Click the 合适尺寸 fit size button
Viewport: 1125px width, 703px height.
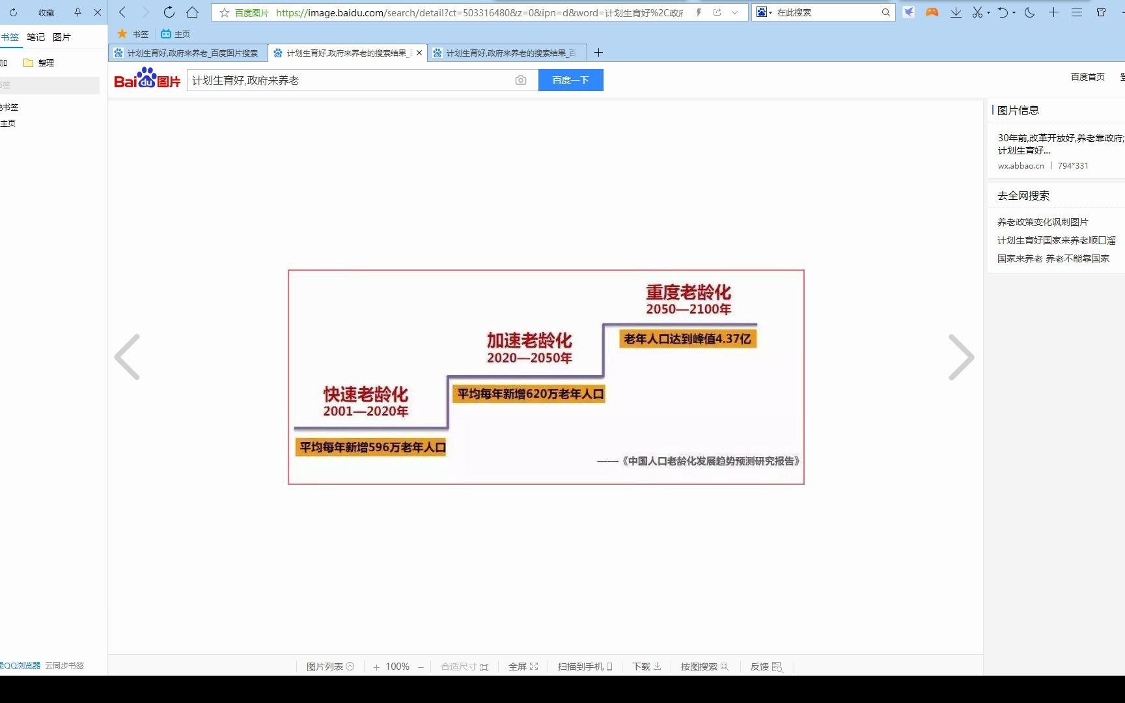pyautogui.click(x=464, y=667)
